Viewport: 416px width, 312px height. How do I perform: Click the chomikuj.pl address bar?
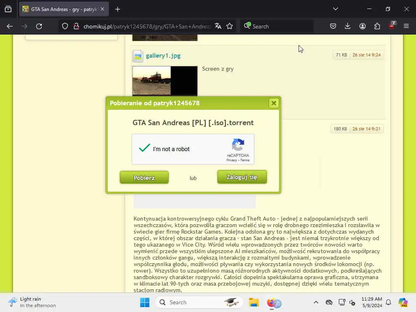[x=147, y=26]
